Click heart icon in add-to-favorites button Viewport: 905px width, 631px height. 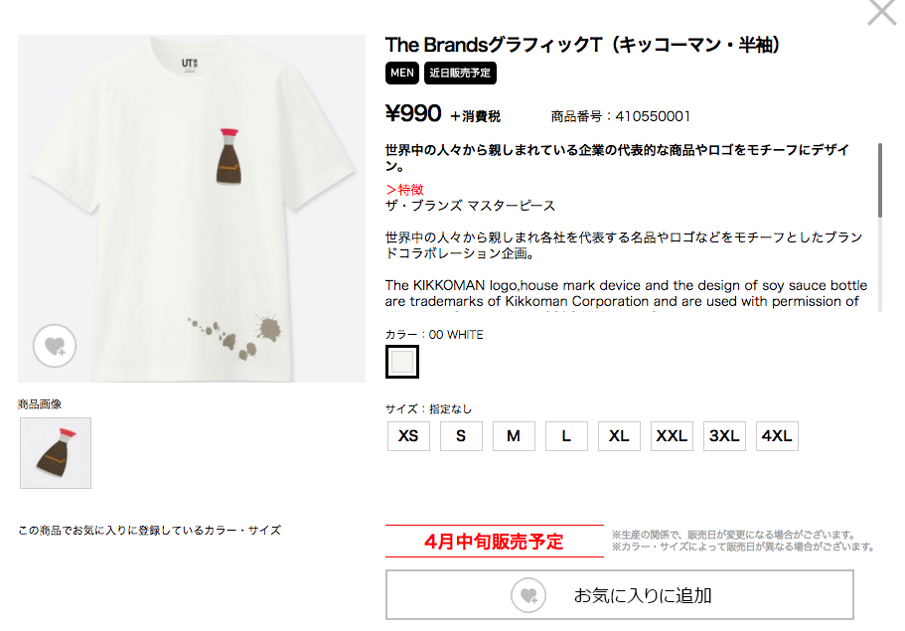[528, 595]
